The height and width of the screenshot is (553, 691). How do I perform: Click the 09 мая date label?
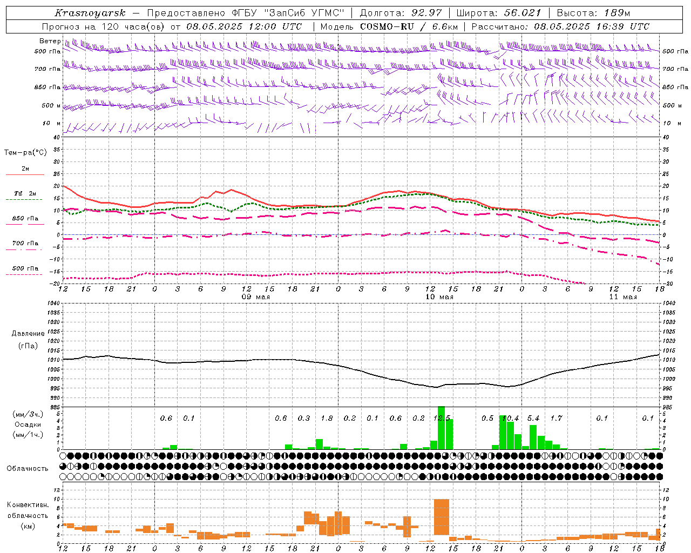click(255, 297)
